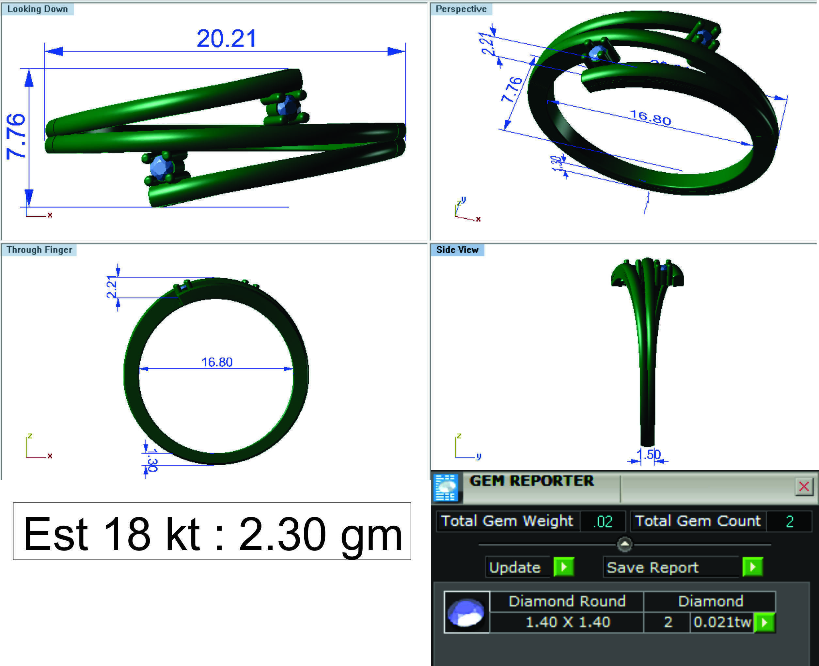Click the 16.80 dimension in Through Finger view
Viewport: 819px width, 666px height.
click(x=217, y=362)
